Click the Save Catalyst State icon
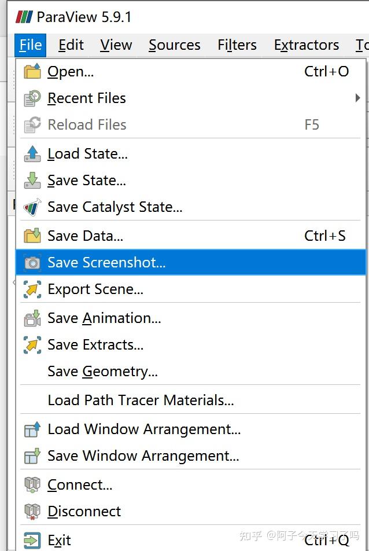 point(32,207)
